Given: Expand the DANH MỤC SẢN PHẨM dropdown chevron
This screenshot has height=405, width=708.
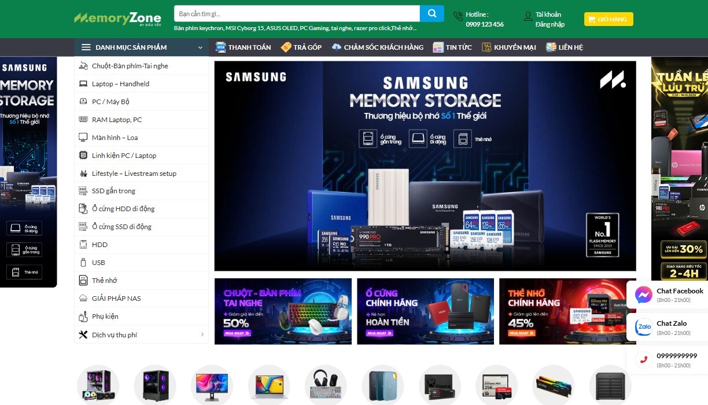Looking at the screenshot, I should [x=200, y=47].
